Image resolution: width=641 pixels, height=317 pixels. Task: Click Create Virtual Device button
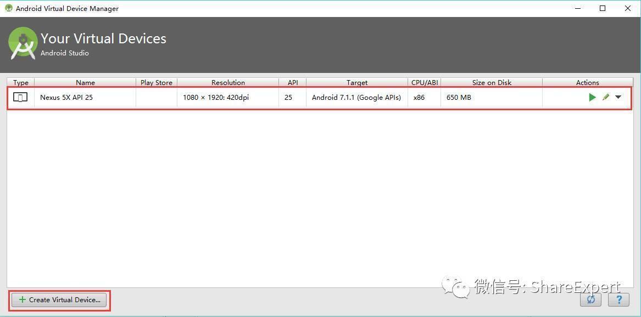[59, 300]
